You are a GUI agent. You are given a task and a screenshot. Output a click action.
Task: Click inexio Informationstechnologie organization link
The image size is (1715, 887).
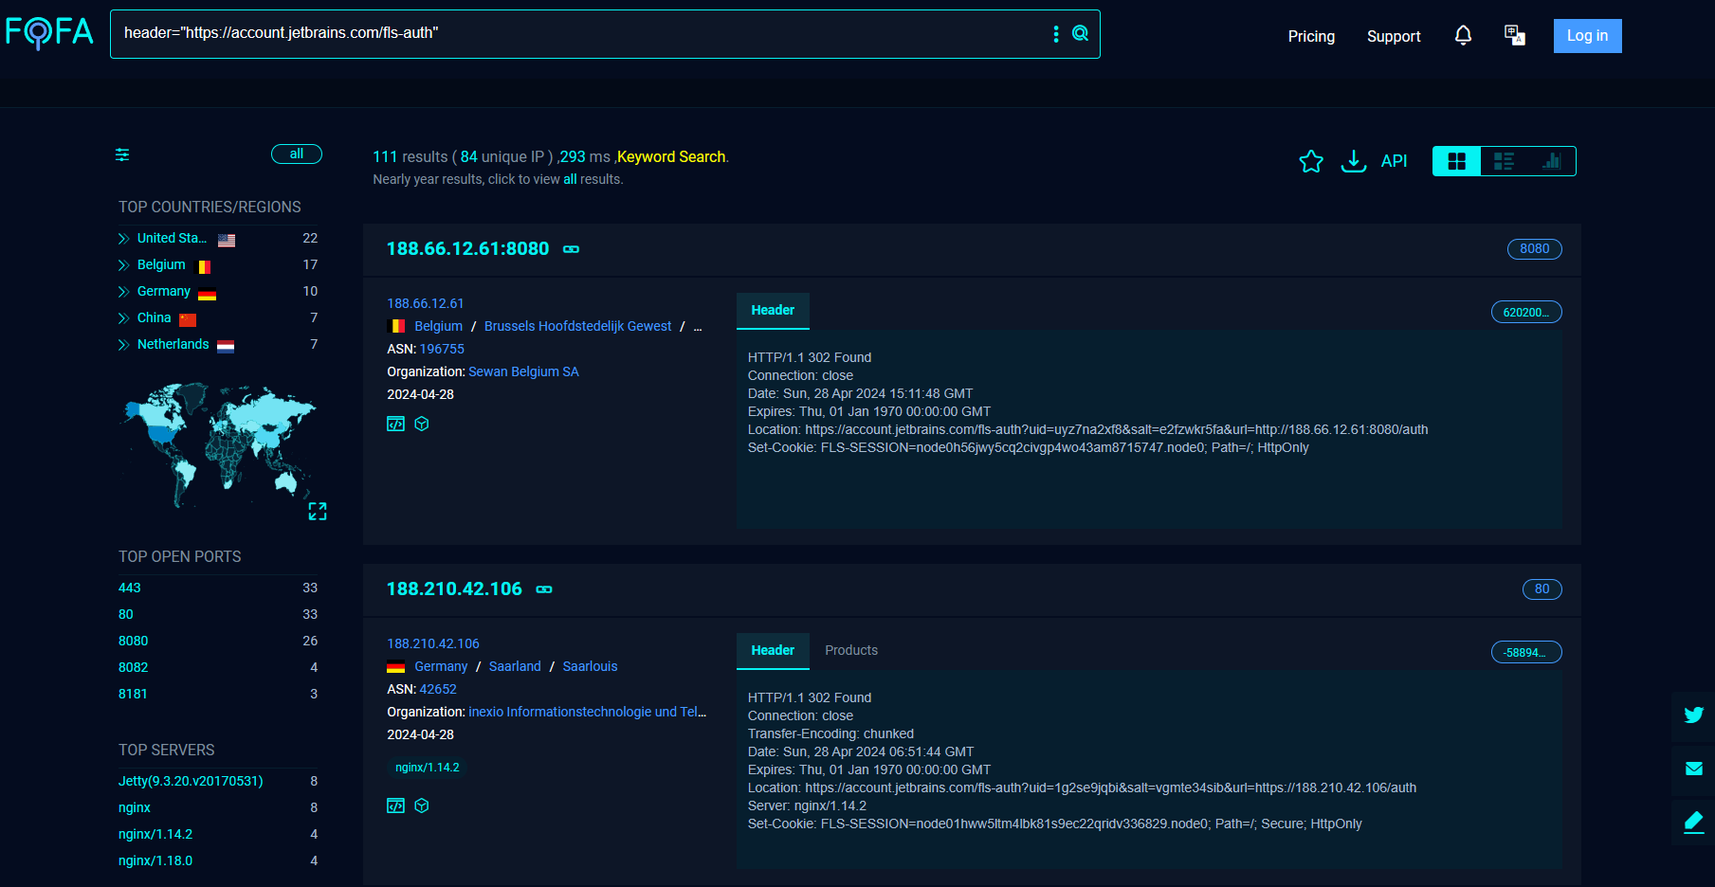tap(588, 712)
